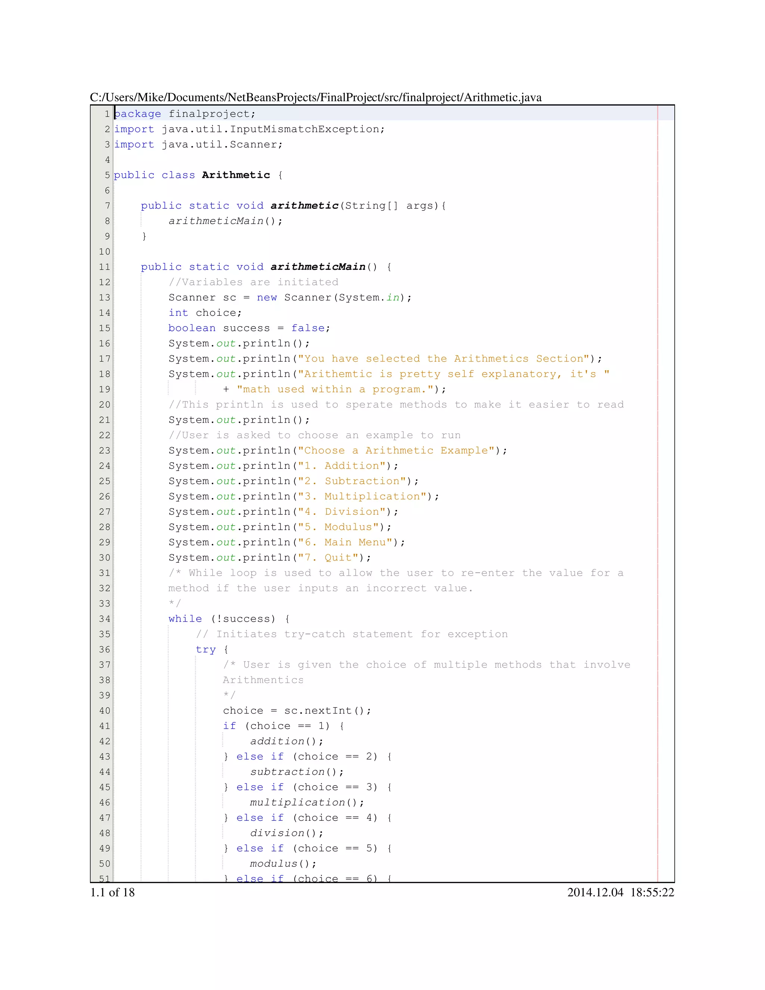Click the file path header text
Viewport: 765px width, 990px height.
315,98
